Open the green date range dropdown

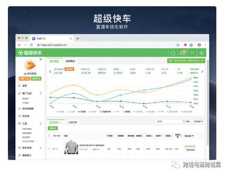coord(186,61)
